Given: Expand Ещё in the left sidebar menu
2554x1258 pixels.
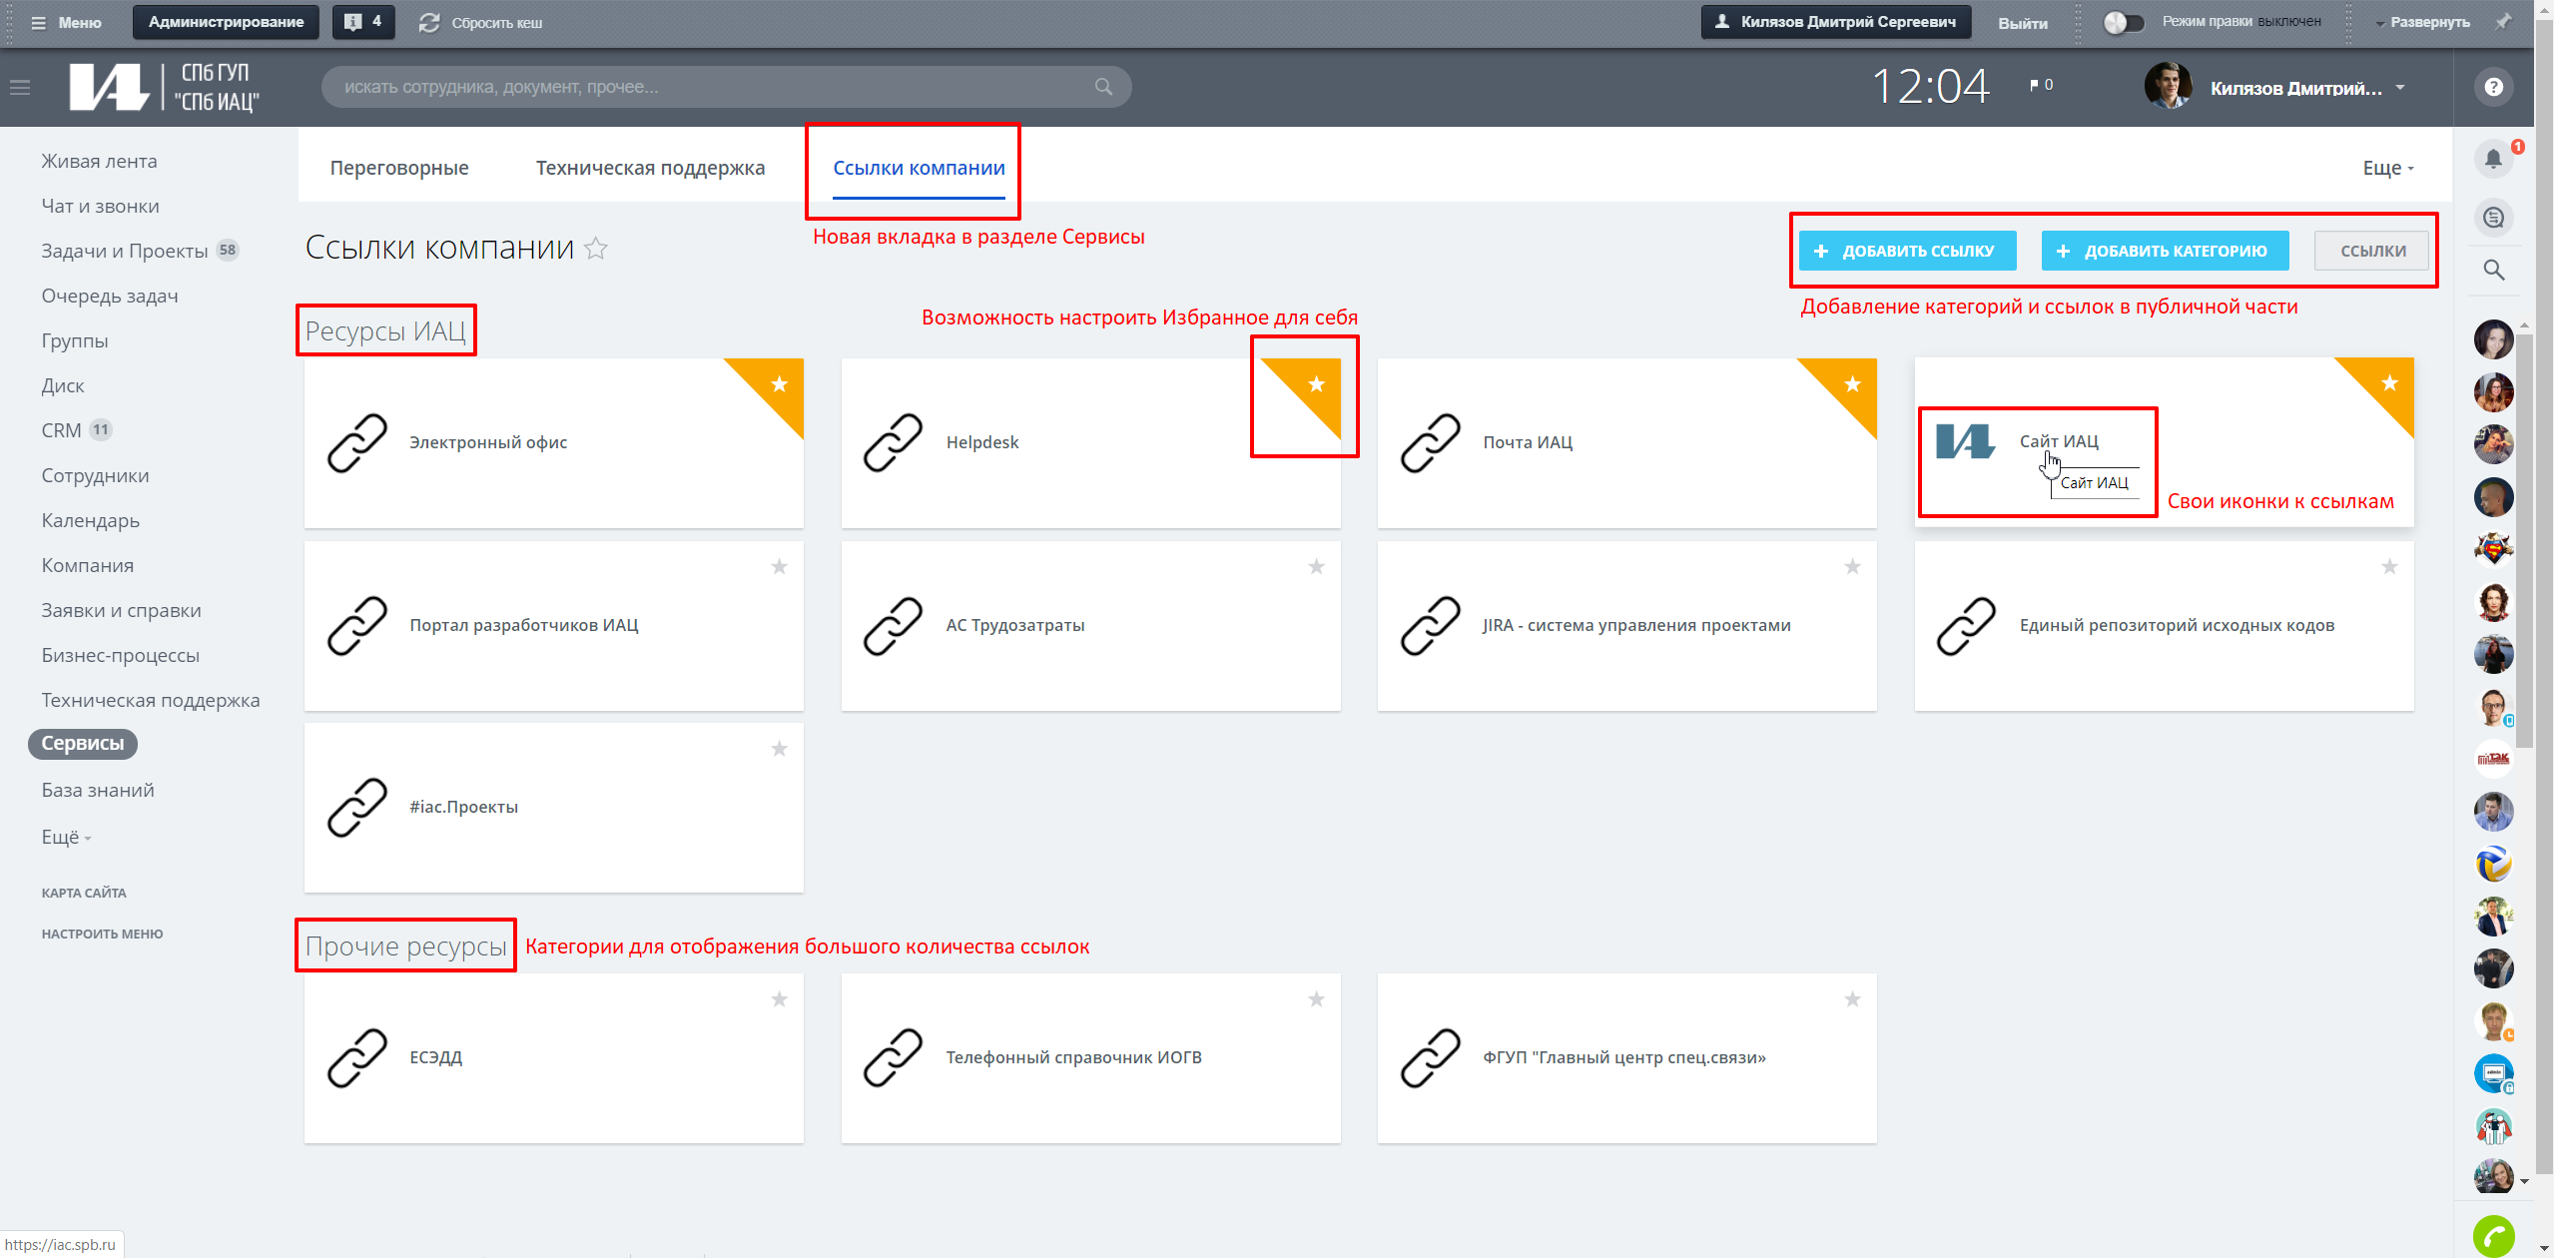Looking at the screenshot, I should coord(66,837).
